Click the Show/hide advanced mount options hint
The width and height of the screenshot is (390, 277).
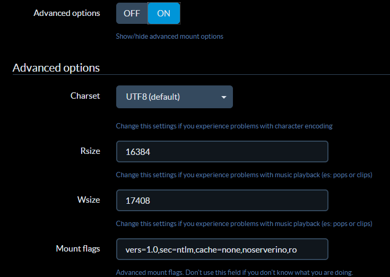(170, 36)
